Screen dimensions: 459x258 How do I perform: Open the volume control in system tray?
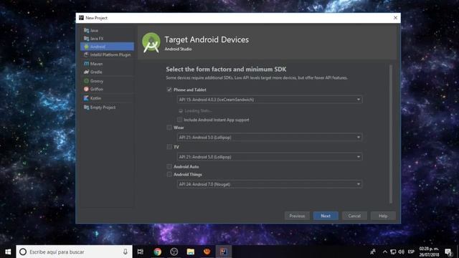point(402,252)
